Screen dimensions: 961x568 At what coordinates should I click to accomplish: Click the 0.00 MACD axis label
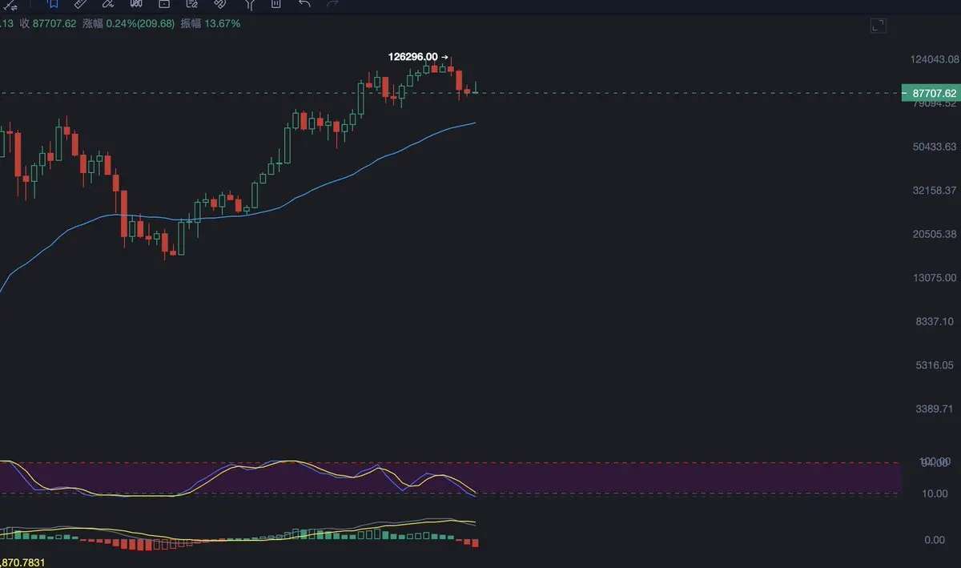click(935, 540)
